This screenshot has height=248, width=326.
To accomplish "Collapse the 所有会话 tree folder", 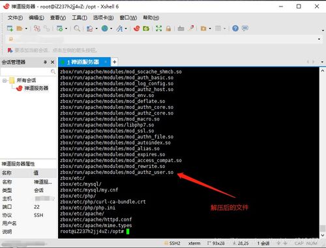I will [5, 81].
